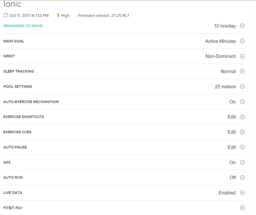Click the AUTO PAUSE label

pos(15,147)
